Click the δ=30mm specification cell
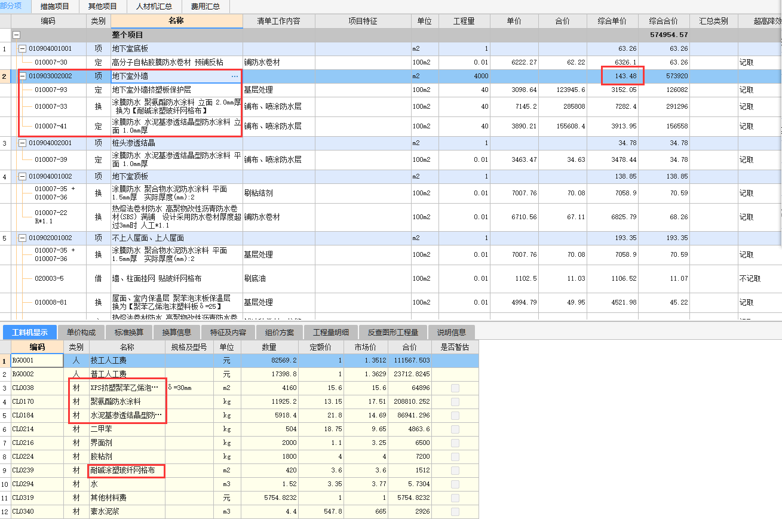Viewport: 782px width, 519px height. point(189,388)
